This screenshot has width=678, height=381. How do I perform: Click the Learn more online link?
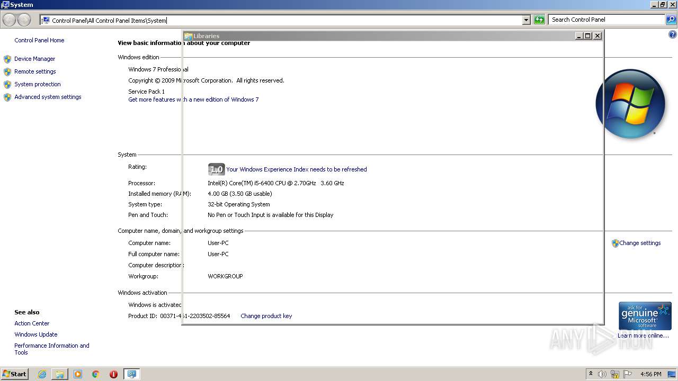643,335
